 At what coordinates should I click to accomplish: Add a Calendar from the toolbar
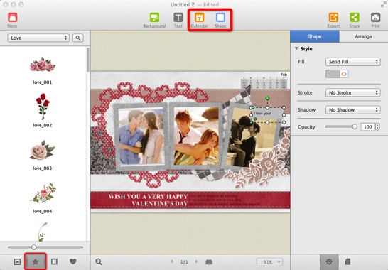point(199,21)
